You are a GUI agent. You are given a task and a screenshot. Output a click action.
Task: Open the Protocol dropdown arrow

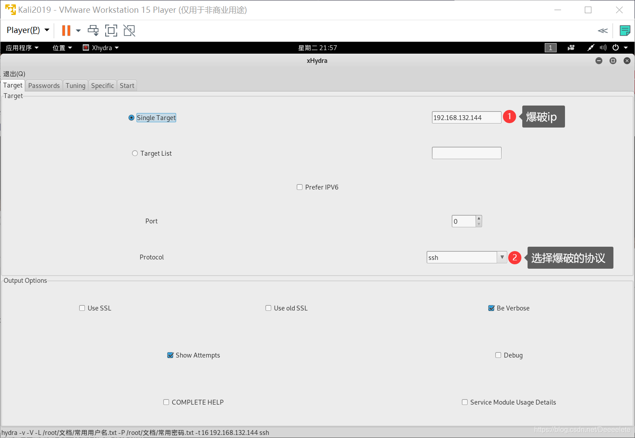point(502,257)
